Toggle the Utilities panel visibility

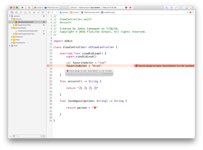[191, 8]
